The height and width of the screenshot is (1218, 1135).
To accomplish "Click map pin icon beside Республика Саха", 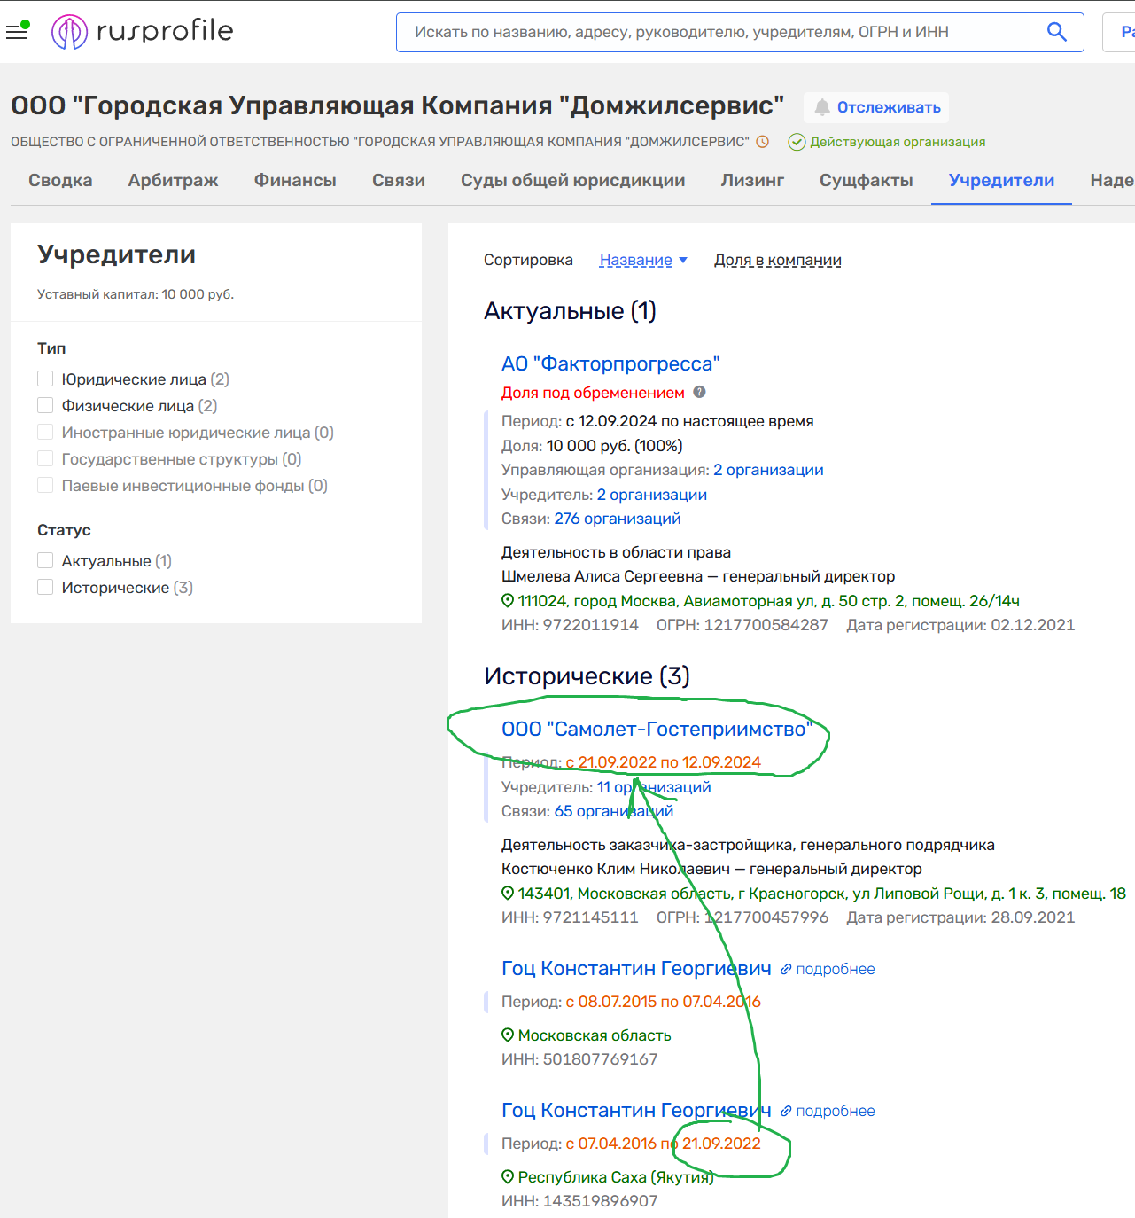I will click(508, 1177).
